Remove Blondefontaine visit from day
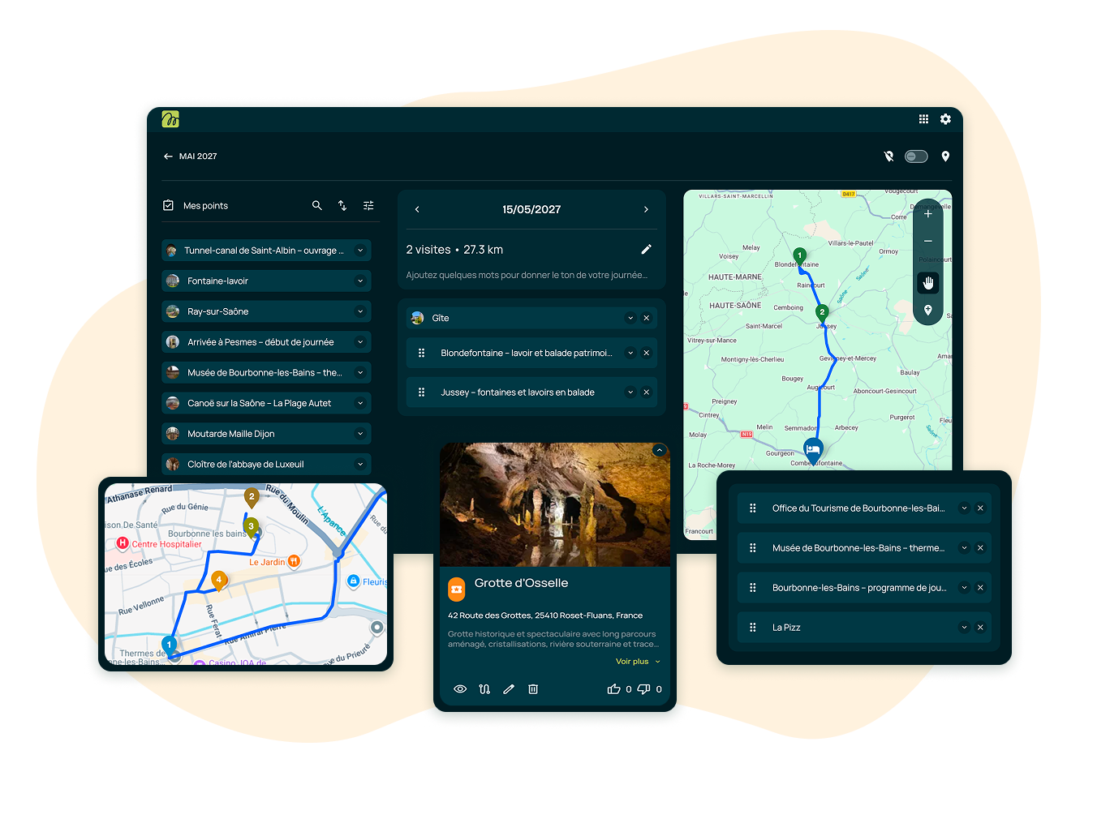This screenshot has height=819, width=1110. coord(647,353)
